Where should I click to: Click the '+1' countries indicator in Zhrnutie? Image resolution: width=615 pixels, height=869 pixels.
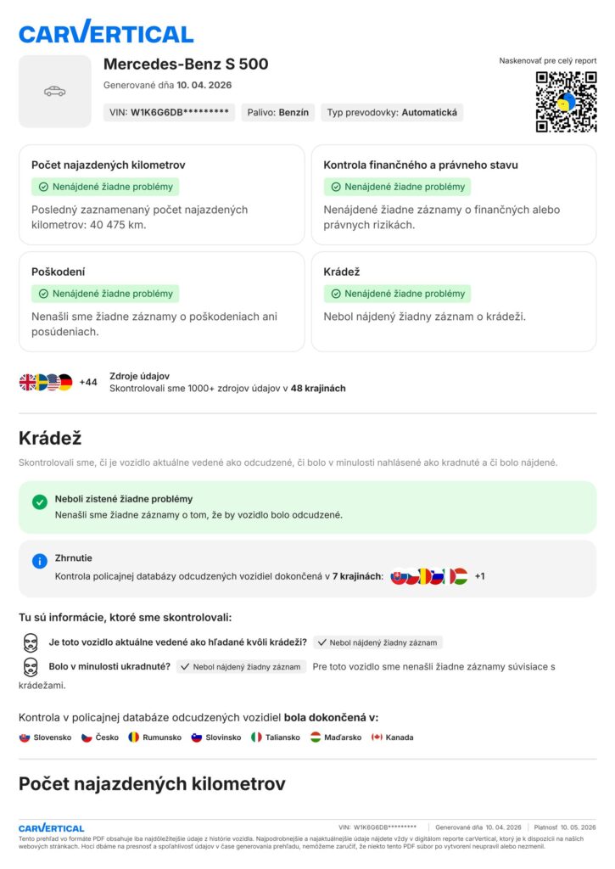(480, 576)
